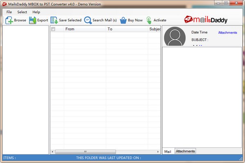Sort by the Subject column header
This screenshot has width=245, height=163.
pyautogui.click(x=154, y=29)
